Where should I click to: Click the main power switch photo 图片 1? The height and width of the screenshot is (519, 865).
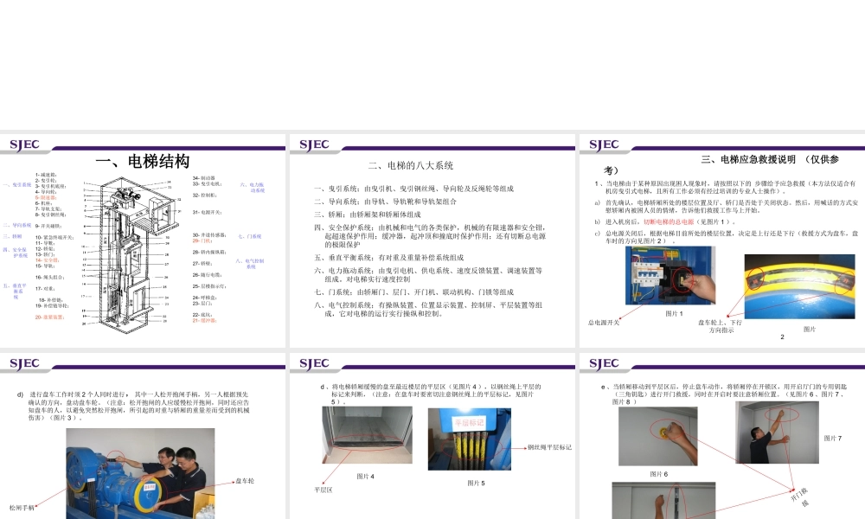[670, 275]
